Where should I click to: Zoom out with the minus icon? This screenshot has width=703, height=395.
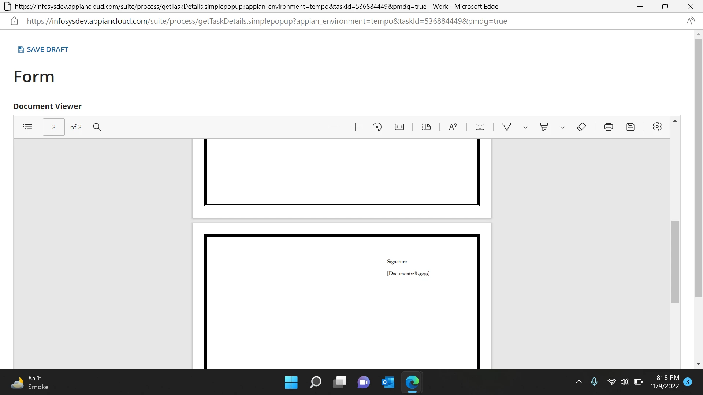333,127
